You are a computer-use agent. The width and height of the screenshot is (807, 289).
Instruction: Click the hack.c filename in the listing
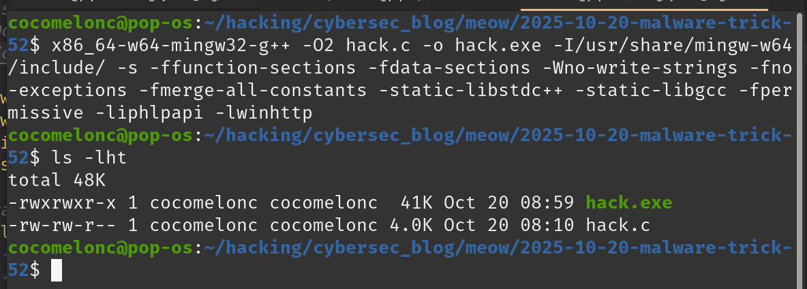[619, 225]
